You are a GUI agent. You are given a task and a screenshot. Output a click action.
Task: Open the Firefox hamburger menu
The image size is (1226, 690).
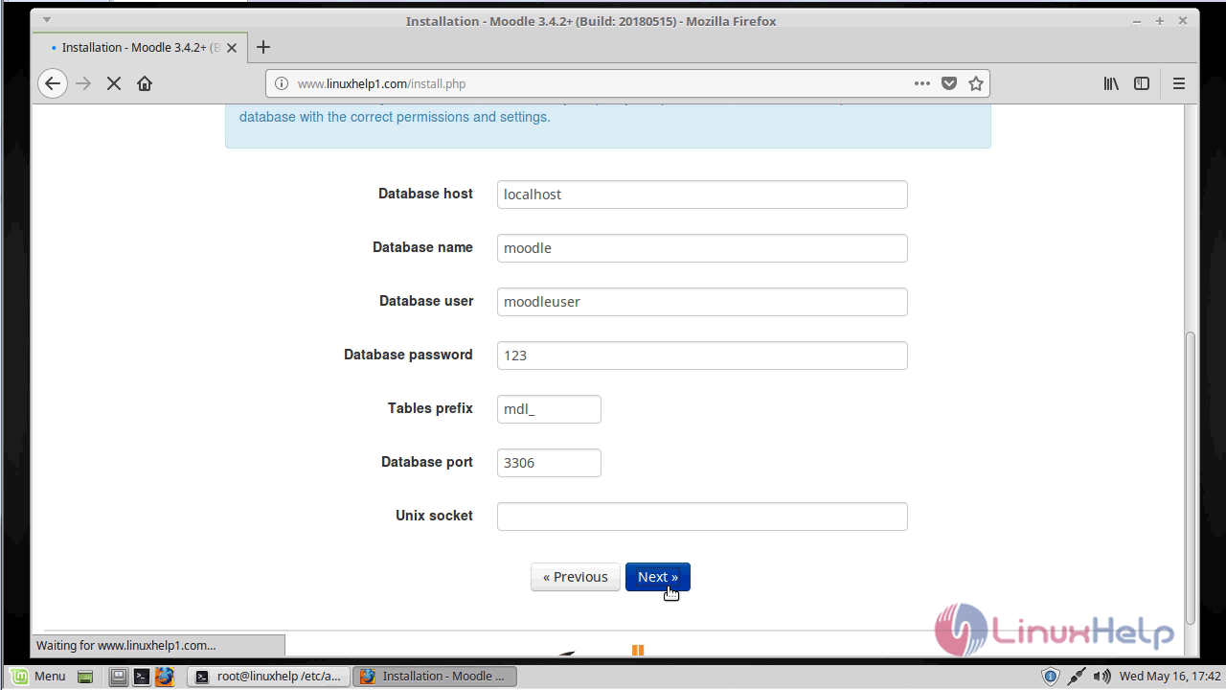1179,83
